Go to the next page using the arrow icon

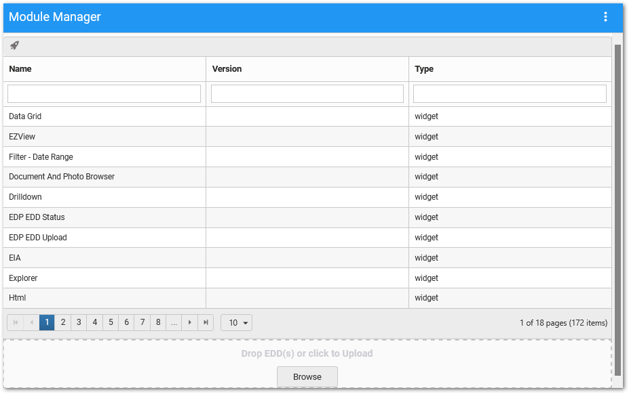189,322
